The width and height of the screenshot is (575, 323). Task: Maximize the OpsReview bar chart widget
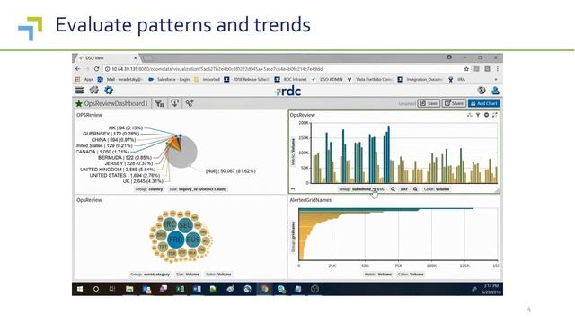[x=495, y=115]
